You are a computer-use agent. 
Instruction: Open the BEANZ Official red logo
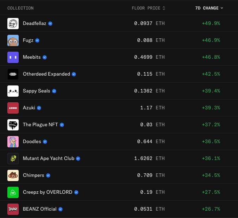13,209
